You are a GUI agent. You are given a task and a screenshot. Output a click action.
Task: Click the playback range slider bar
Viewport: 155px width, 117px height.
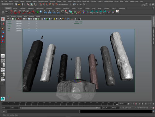(60, 108)
